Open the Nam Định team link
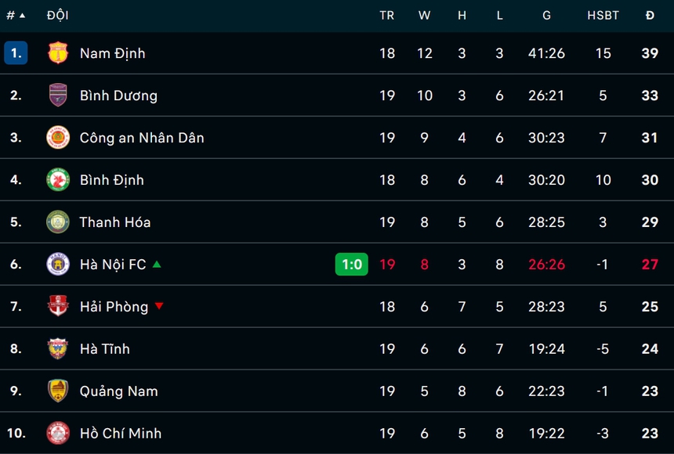This screenshot has height=454, width=674. 112,53
